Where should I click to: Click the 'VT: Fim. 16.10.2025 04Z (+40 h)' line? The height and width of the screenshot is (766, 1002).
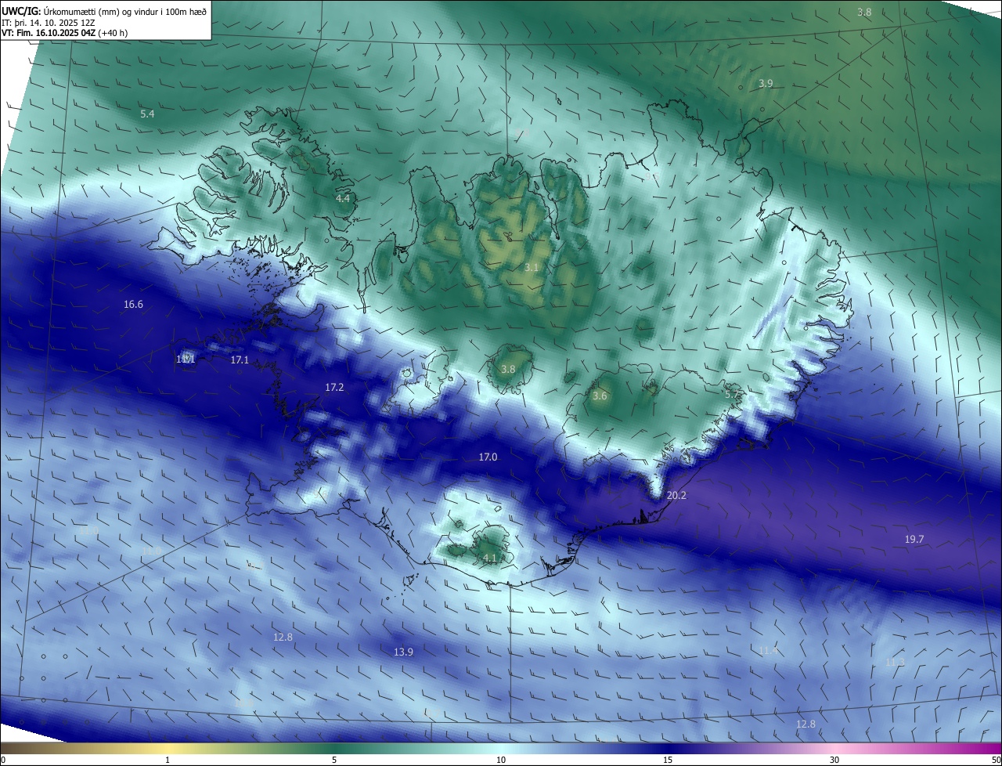click(64, 33)
